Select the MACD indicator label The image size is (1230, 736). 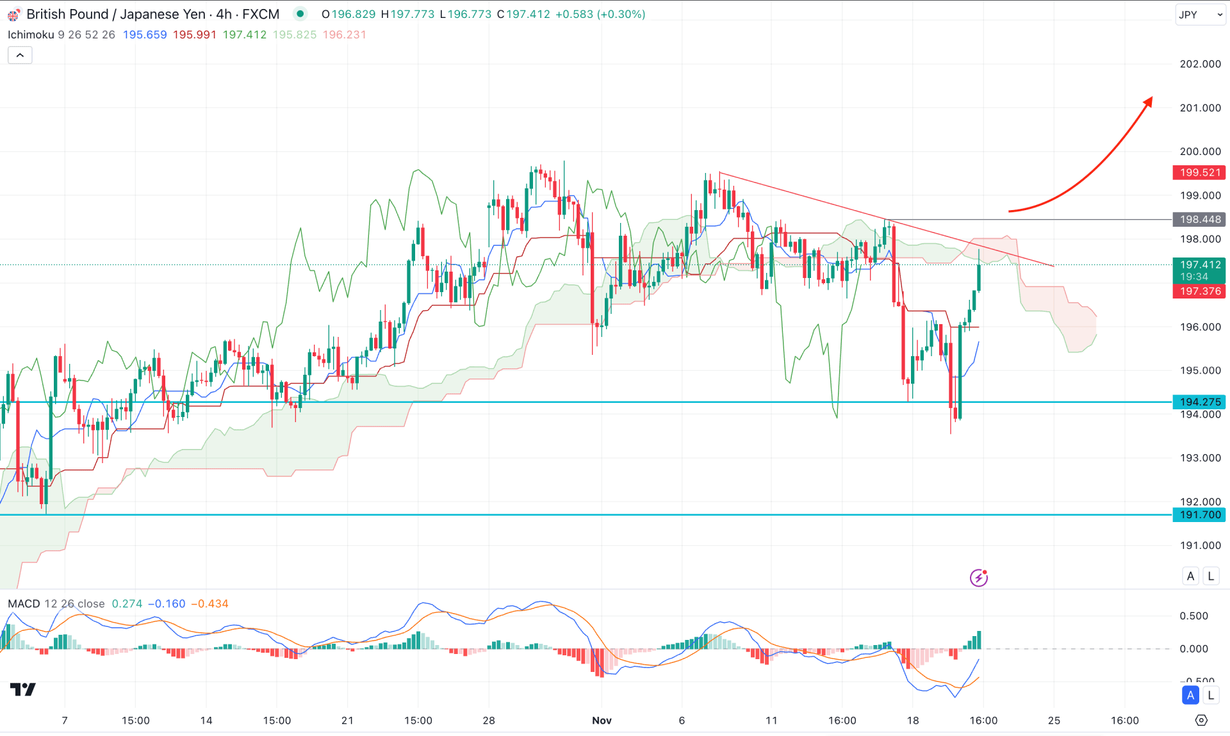click(x=24, y=603)
